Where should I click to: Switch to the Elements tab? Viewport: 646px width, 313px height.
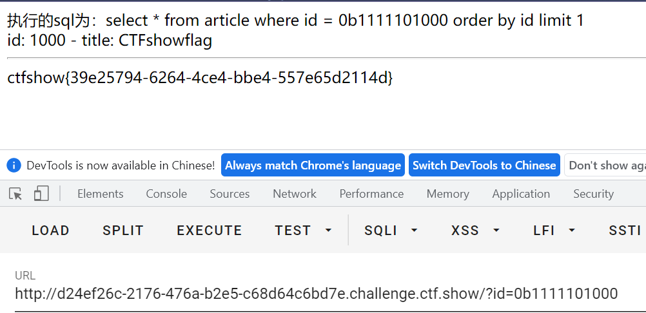point(101,194)
